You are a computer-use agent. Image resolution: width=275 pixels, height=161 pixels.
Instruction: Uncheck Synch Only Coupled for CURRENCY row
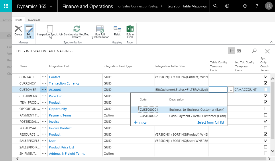[x=266, y=83]
